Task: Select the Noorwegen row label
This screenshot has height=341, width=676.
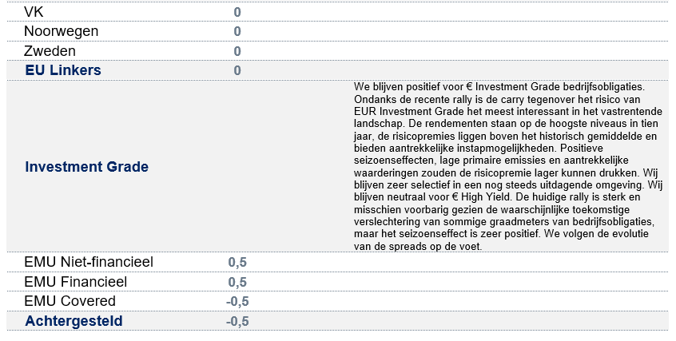Action: 62,31
